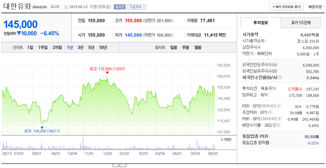The image size is (326, 168).
Task: Select the 1년 line chart period
Action: 70,47
